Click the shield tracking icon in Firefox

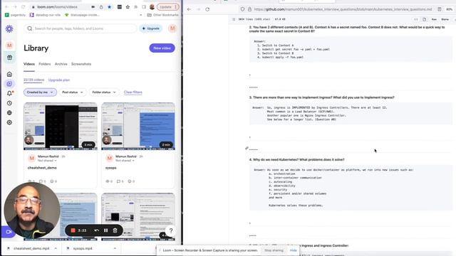pyautogui.click(x=242, y=9)
